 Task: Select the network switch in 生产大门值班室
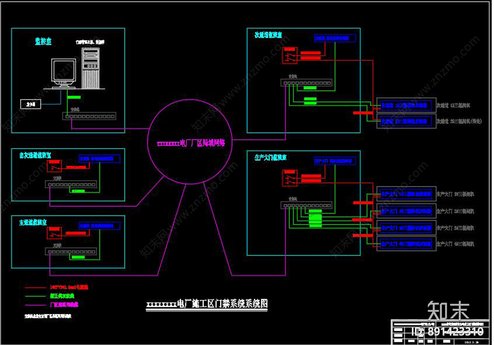[306, 205]
